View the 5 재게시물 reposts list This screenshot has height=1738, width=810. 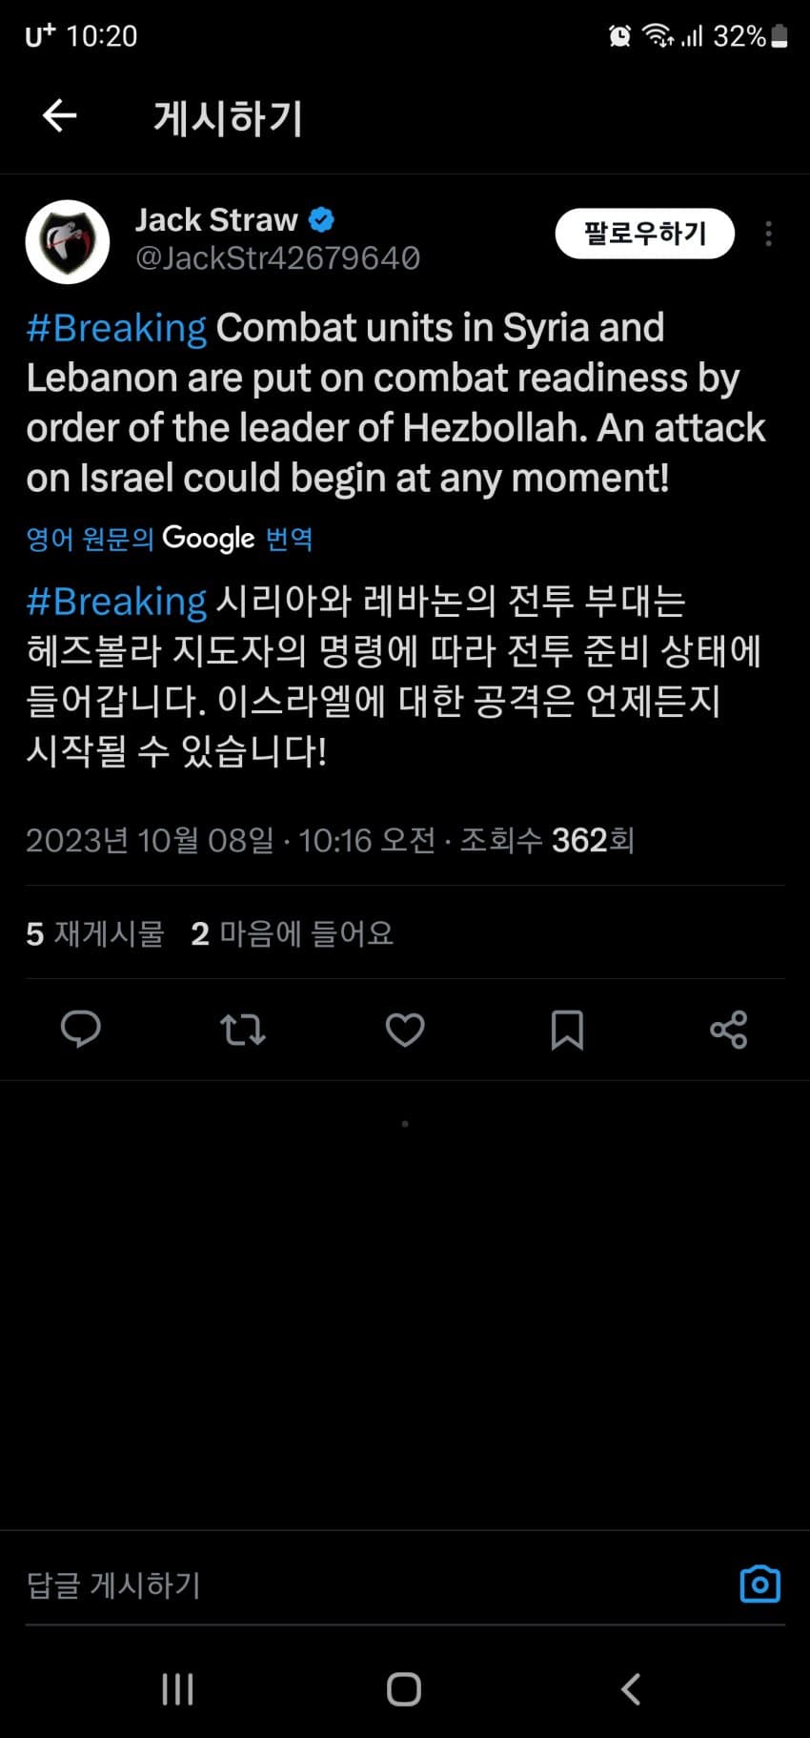[x=95, y=933]
